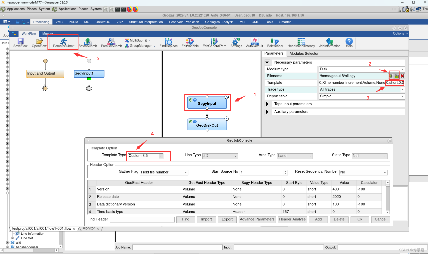Click the Cancel button
This screenshot has height=254, width=428.
point(381,219)
